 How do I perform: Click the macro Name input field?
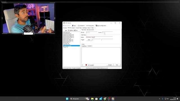[99, 37]
